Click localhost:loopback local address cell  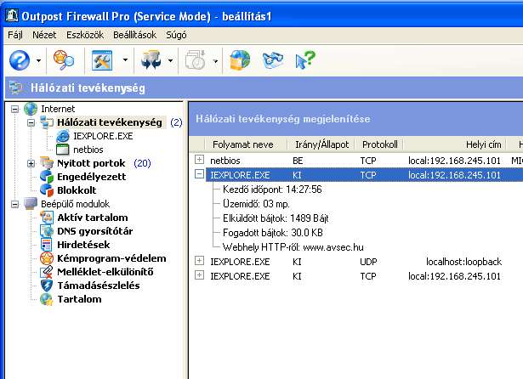click(463, 262)
